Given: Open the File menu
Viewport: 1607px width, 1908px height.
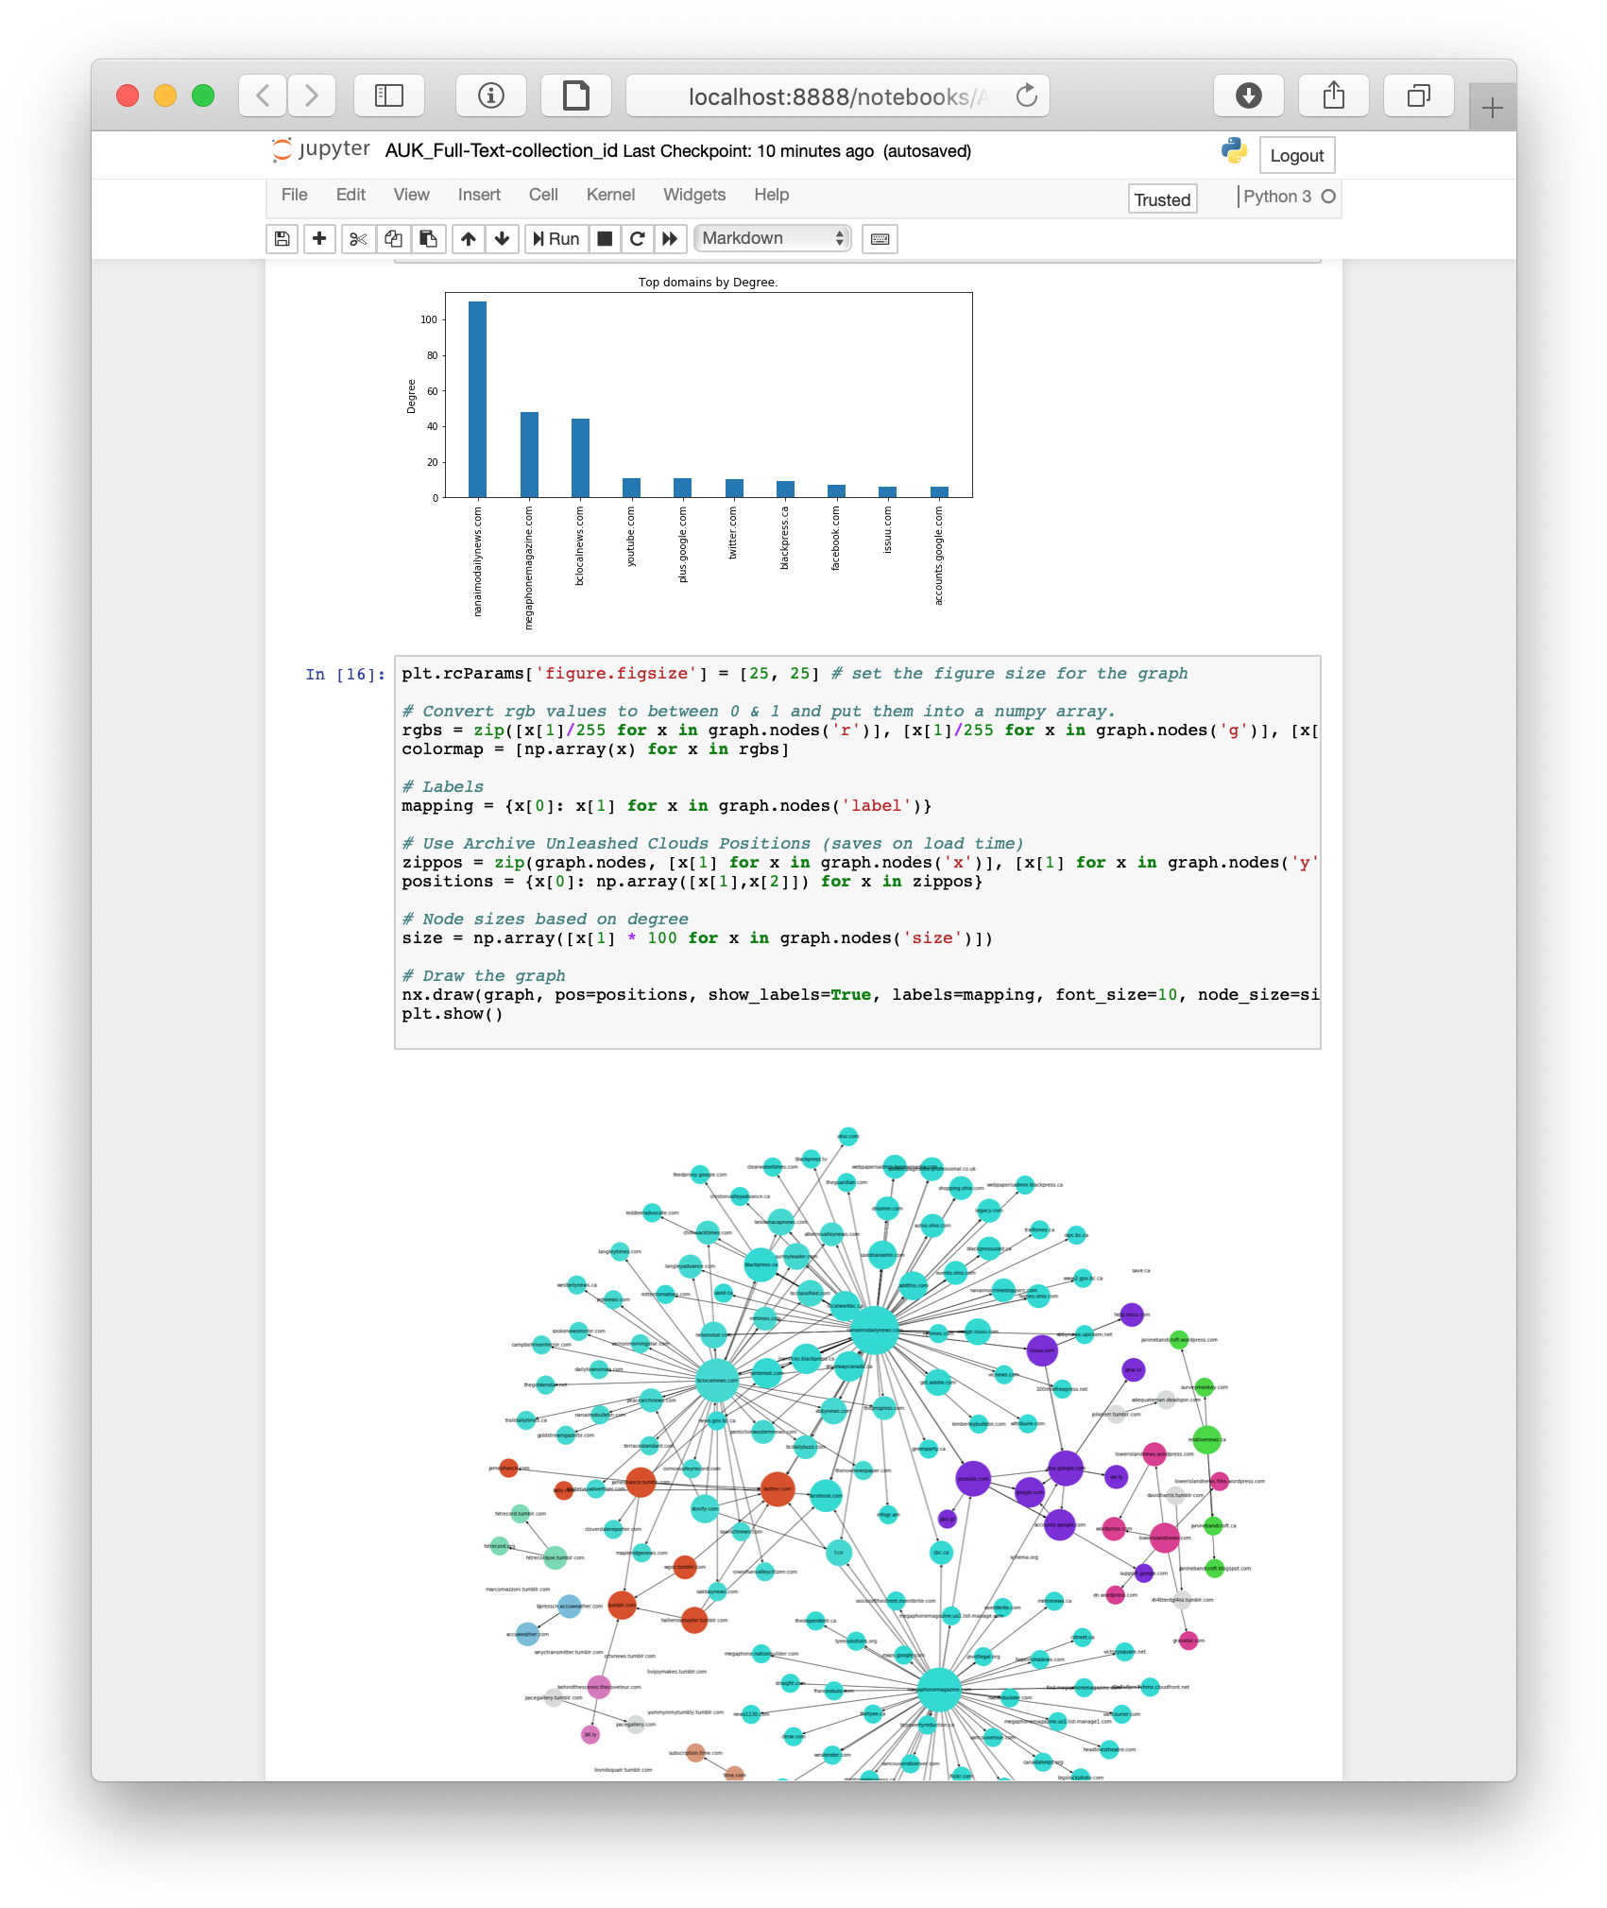Looking at the screenshot, I should [295, 195].
